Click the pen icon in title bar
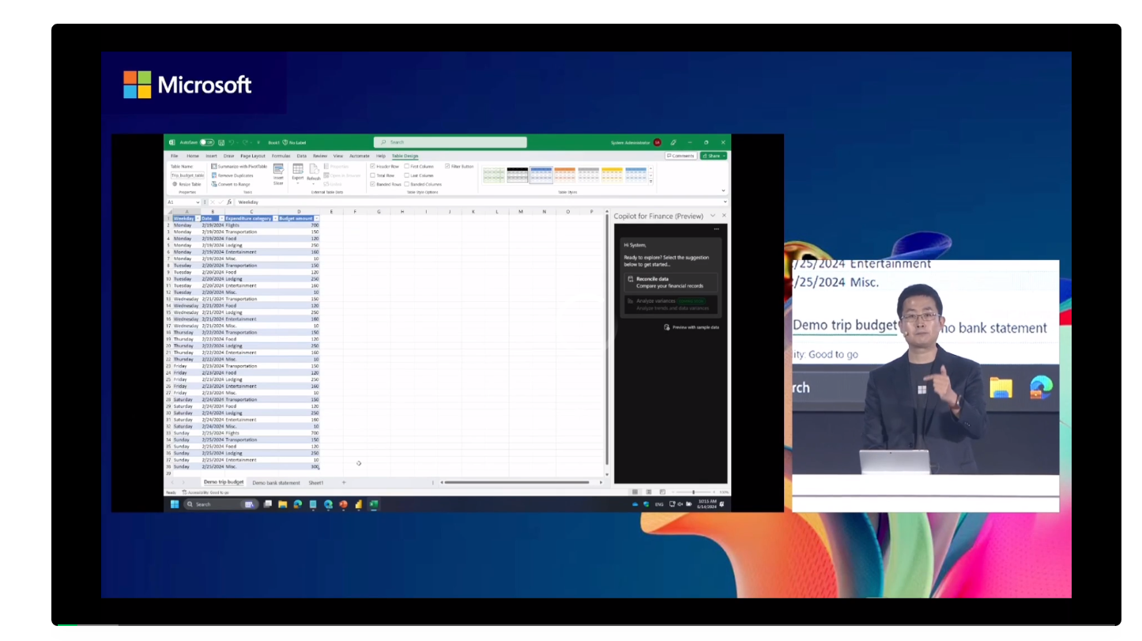This screenshot has height=641, width=1142. (x=673, y=142)
